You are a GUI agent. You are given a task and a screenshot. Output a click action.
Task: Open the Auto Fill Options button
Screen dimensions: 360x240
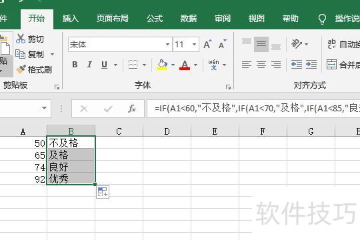[103, 191]
